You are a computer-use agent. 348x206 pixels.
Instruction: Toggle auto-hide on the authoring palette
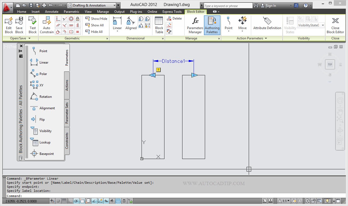click(21, 51)
